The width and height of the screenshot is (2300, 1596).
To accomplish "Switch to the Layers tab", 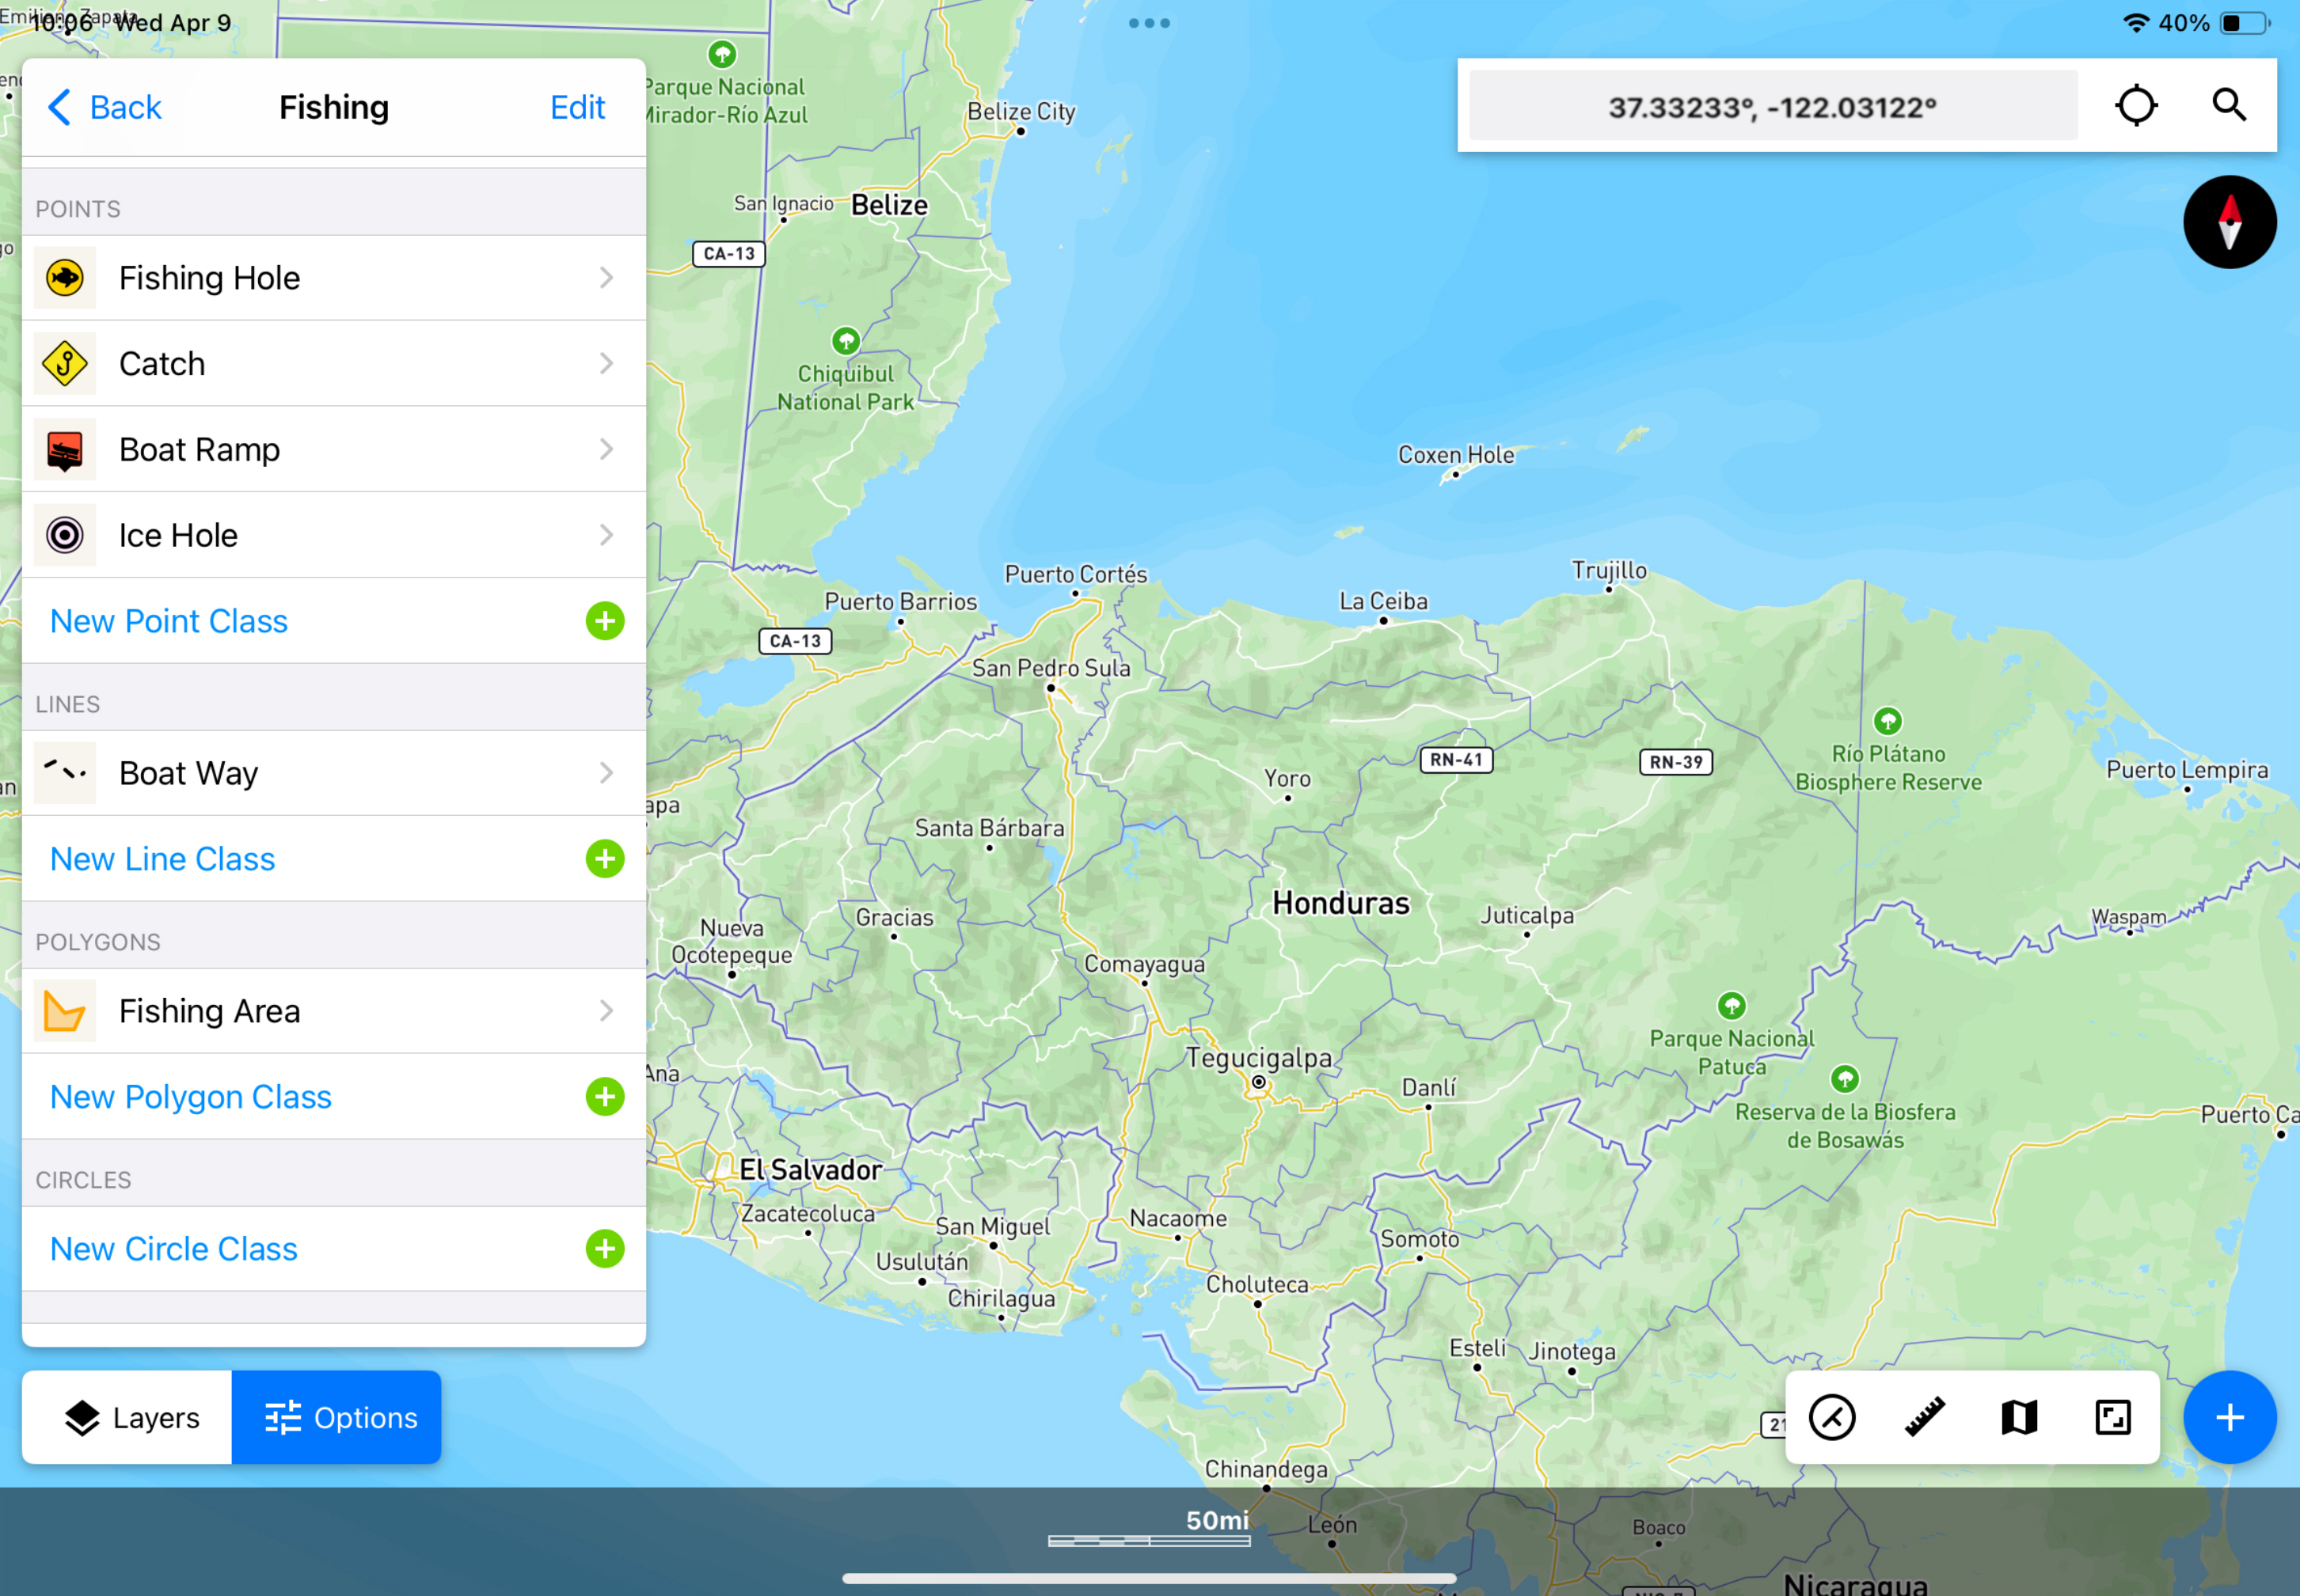I will pos(127,1418).
